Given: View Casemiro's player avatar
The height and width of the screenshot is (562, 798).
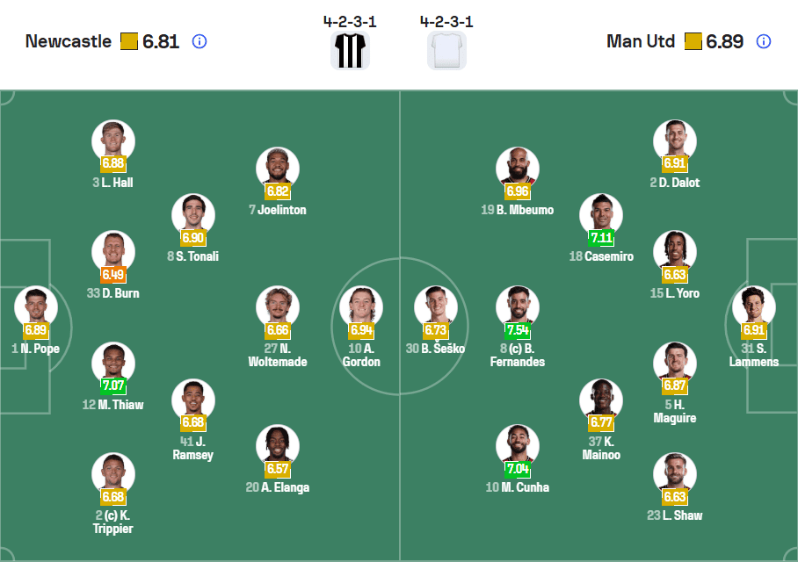Looking at the screenshot, I should point(602,213).
